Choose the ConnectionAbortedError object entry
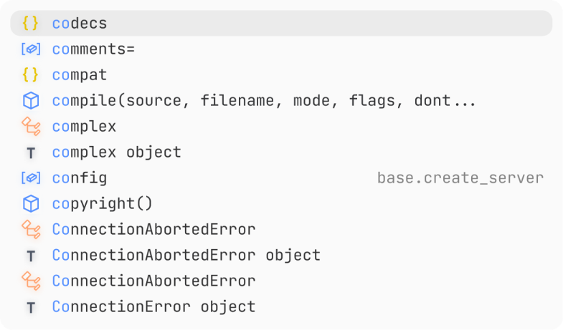The image size is (563, 330). [281, 256]
